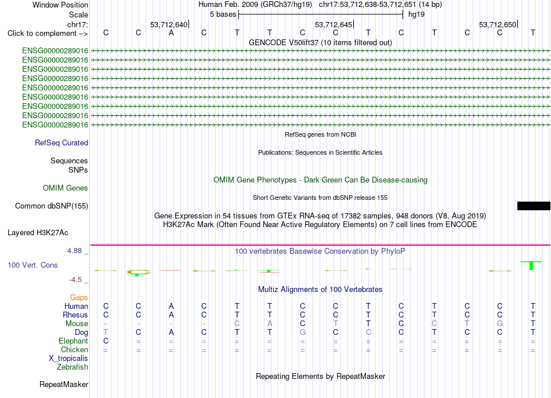
Task: Click the G base in the Dog row
Action: [303, 332]
